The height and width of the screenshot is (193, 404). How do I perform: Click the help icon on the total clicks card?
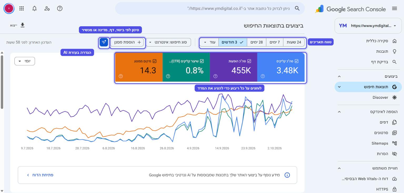pyautogui.click(x=263, y=76)
